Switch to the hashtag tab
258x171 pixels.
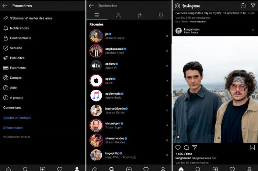(x=140, y=15)
